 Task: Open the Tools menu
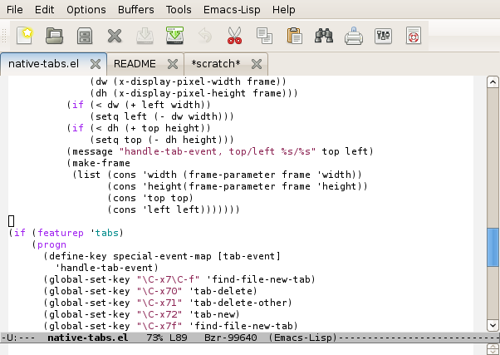click(179, 10)
